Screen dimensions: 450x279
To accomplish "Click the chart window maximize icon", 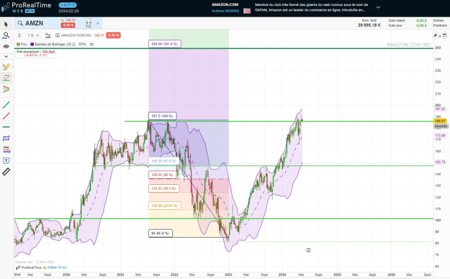I will [445, 36].
